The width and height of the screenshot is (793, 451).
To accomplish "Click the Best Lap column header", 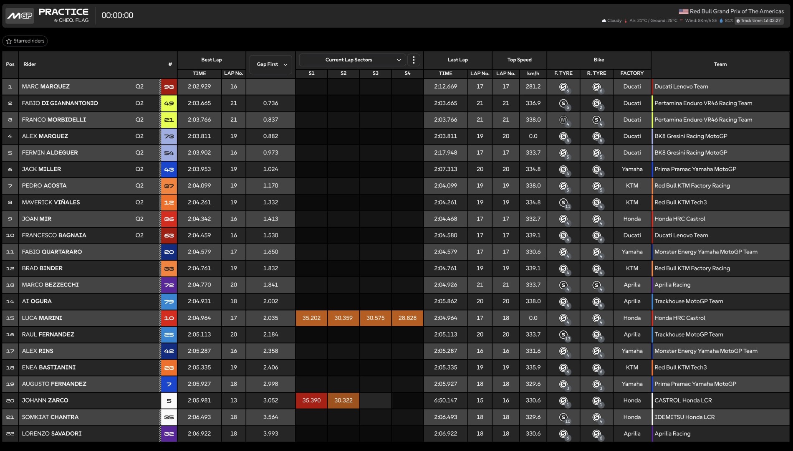I will point(212,60).
